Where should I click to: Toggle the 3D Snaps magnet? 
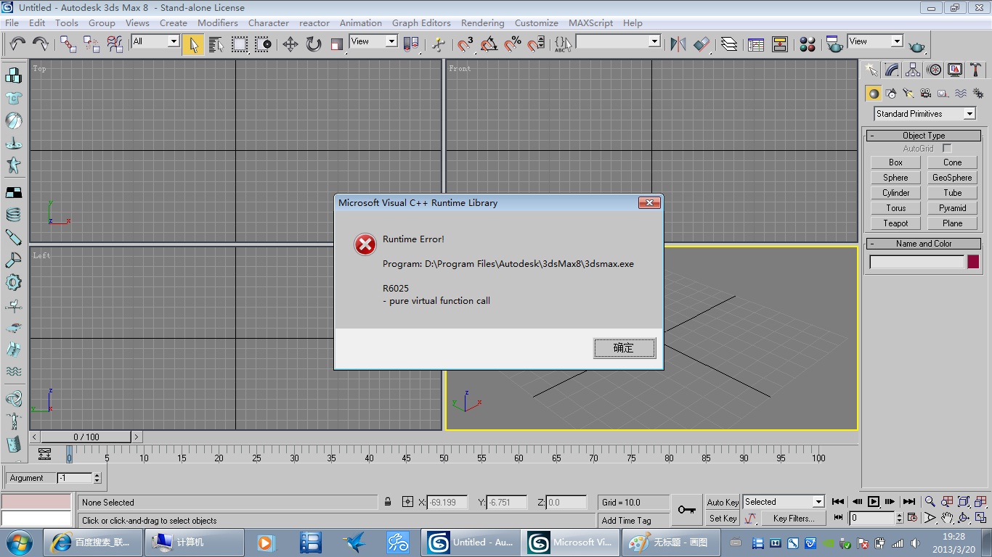click(x=466, y=44)
